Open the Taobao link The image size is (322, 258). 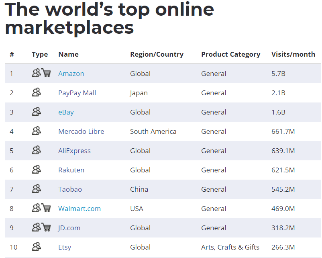(70, 189)
